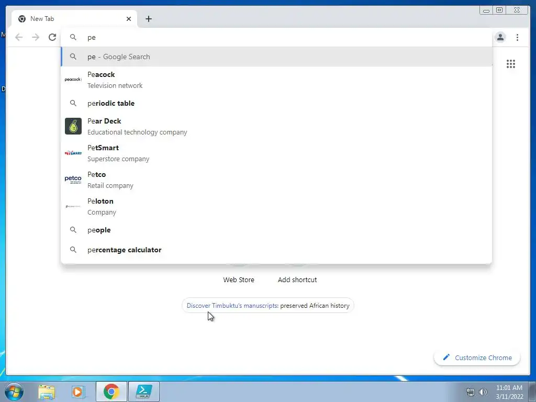This screenshot has height=402, width=536.
Task: Click magnifier icon beside 'percentage calculator'
Action: tap(73, 250)
